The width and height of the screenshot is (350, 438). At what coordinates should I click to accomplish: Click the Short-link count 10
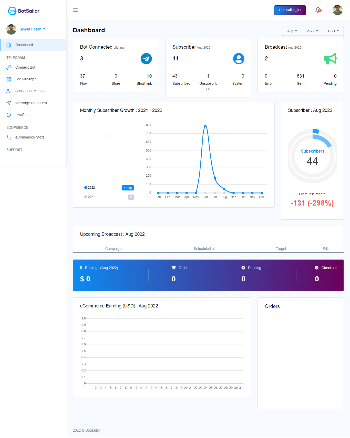pos(149,76)
